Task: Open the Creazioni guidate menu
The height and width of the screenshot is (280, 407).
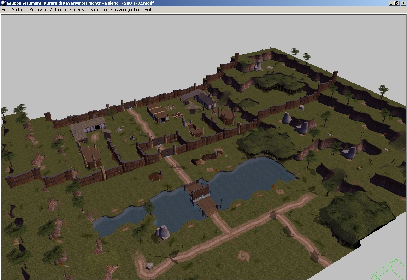Action: (126, 10)
